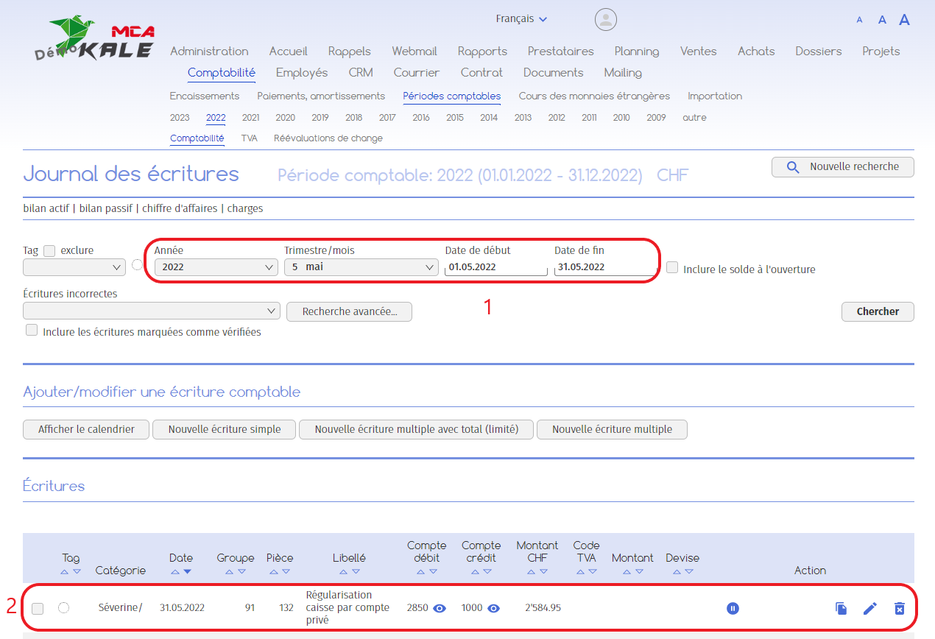Click the Chercher button
The image size is (935, 639).
(878, 311)
